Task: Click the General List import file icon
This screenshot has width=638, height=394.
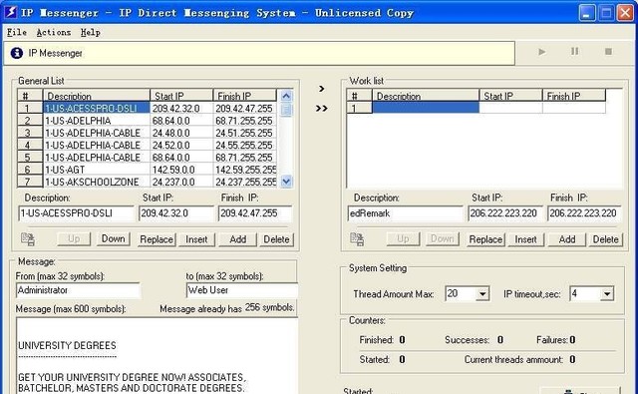Action: 28,239
